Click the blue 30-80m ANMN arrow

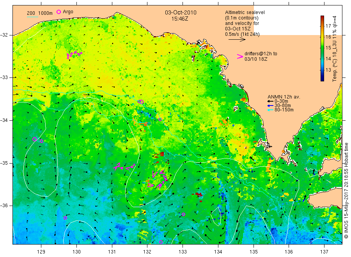tap(270, 106)
